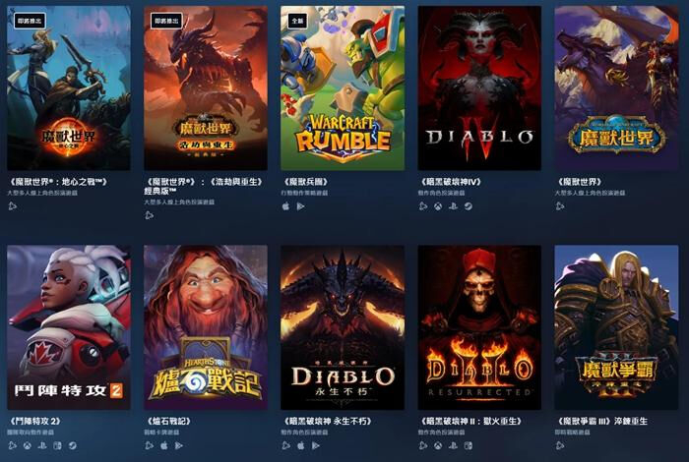Click the Nintendo Switch icon under 鬥陣特攻 2
Screen dimensions: 689x462
click(57, 445)
